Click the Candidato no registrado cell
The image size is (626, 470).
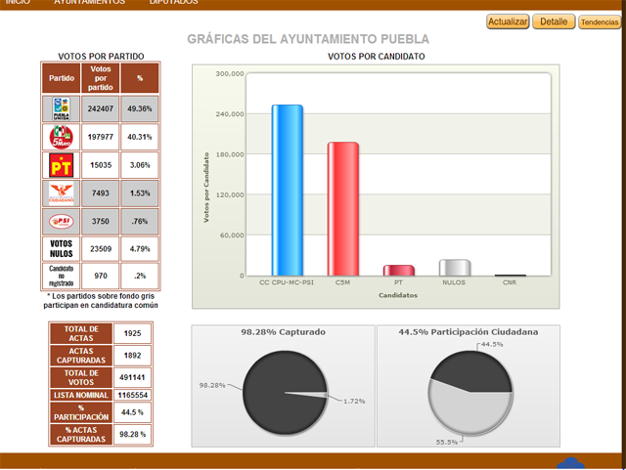click(x=61, y=276)
